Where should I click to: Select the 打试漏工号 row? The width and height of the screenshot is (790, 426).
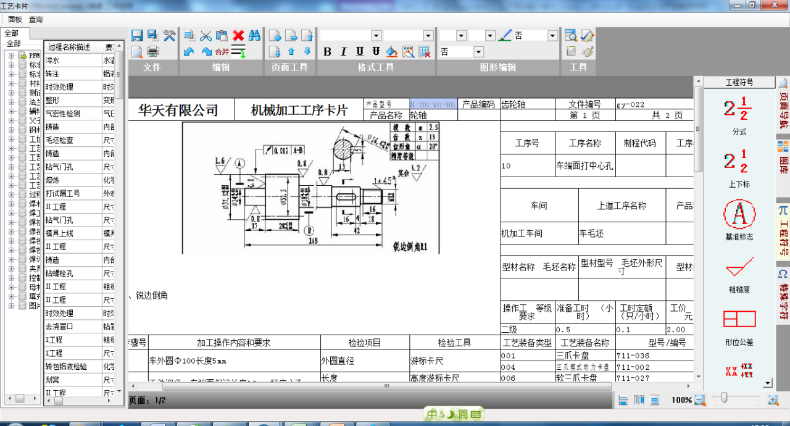tap(80, 193)
